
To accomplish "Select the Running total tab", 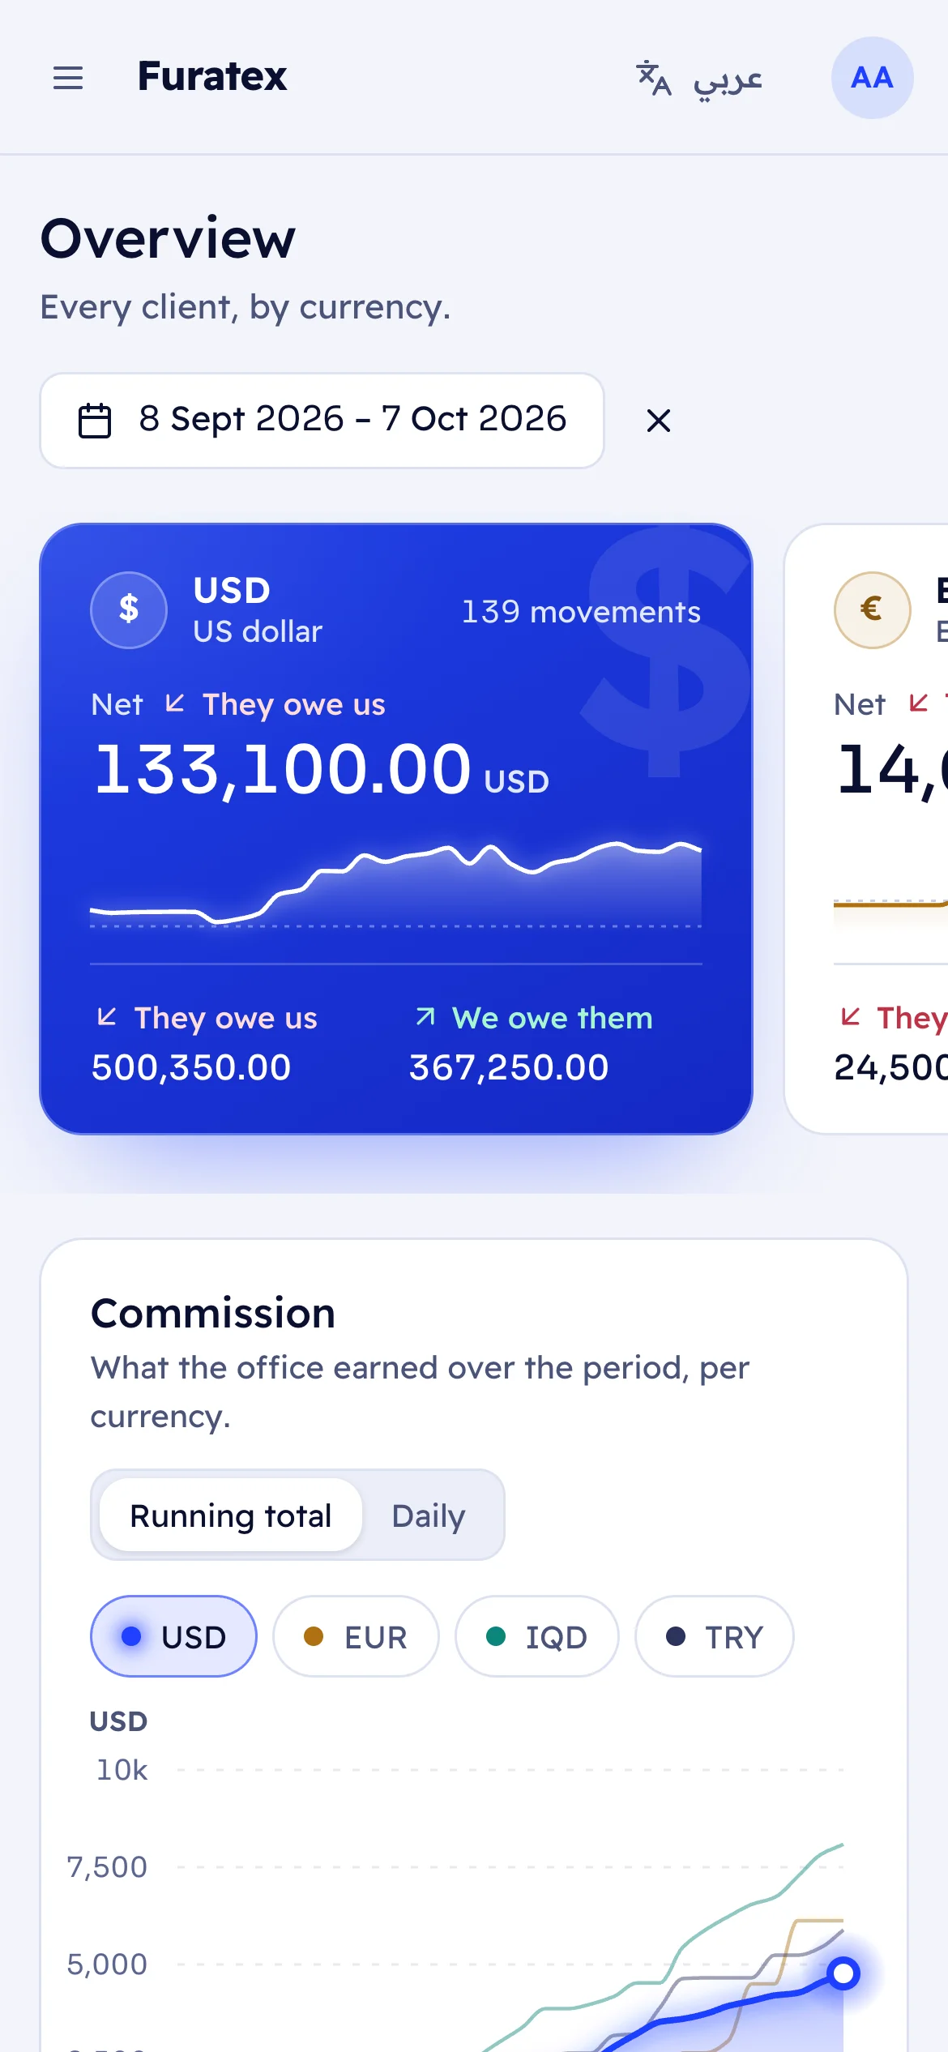I will pyautogui.click(x=231, y=1515).
